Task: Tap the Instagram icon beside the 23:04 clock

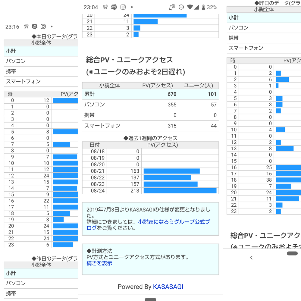Action: [x=123, y=7]
